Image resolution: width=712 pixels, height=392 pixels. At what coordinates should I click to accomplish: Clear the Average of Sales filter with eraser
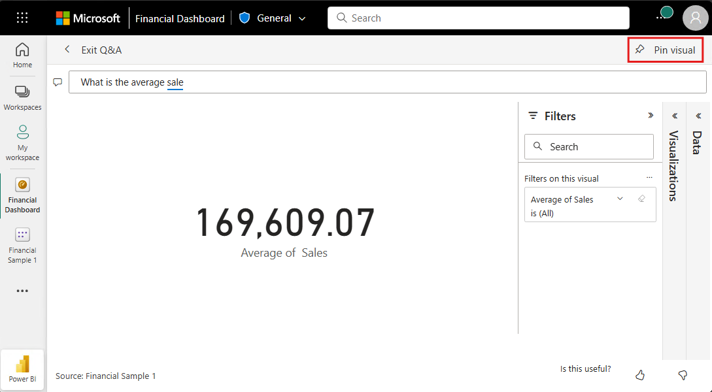click(x=641, y=198)
